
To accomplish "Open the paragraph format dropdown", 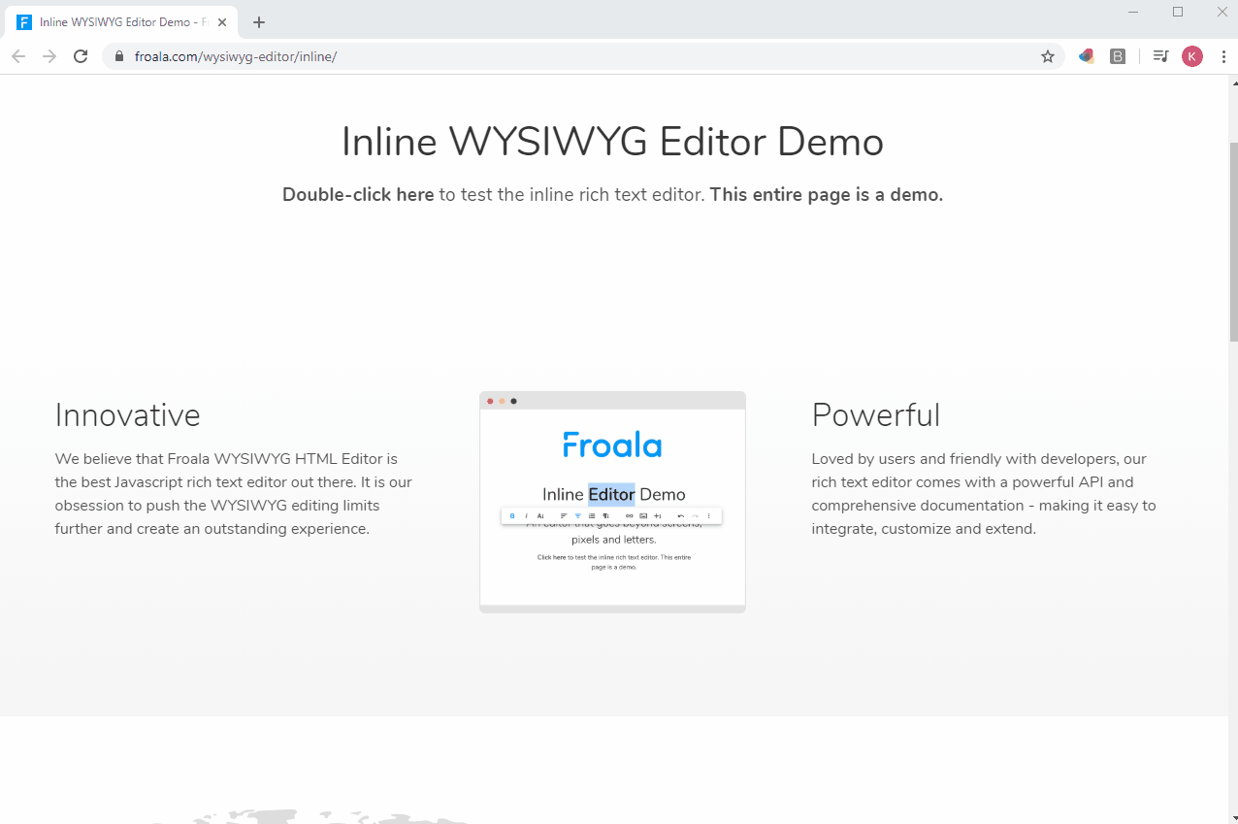I will (x=606, y=515).
